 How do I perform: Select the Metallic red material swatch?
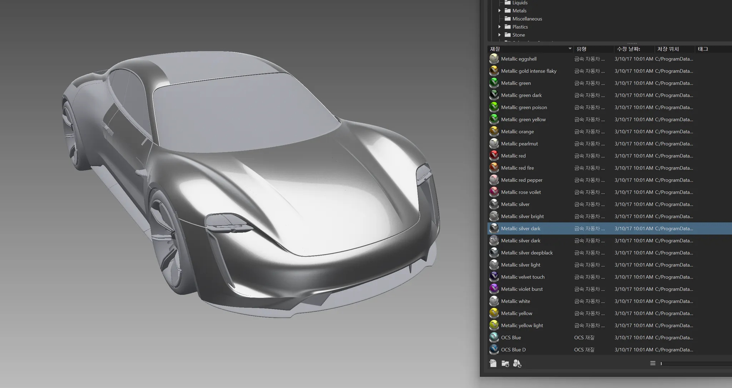(494, 156)
